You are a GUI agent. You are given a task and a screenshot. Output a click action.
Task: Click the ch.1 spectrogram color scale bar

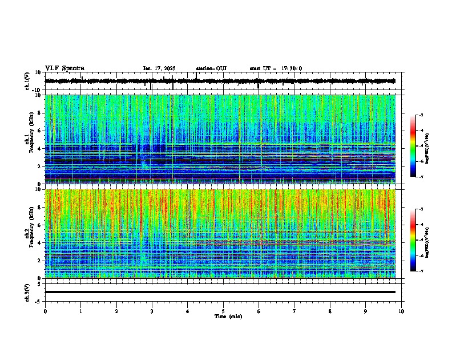pyautogui.click(x=413, y=146)
